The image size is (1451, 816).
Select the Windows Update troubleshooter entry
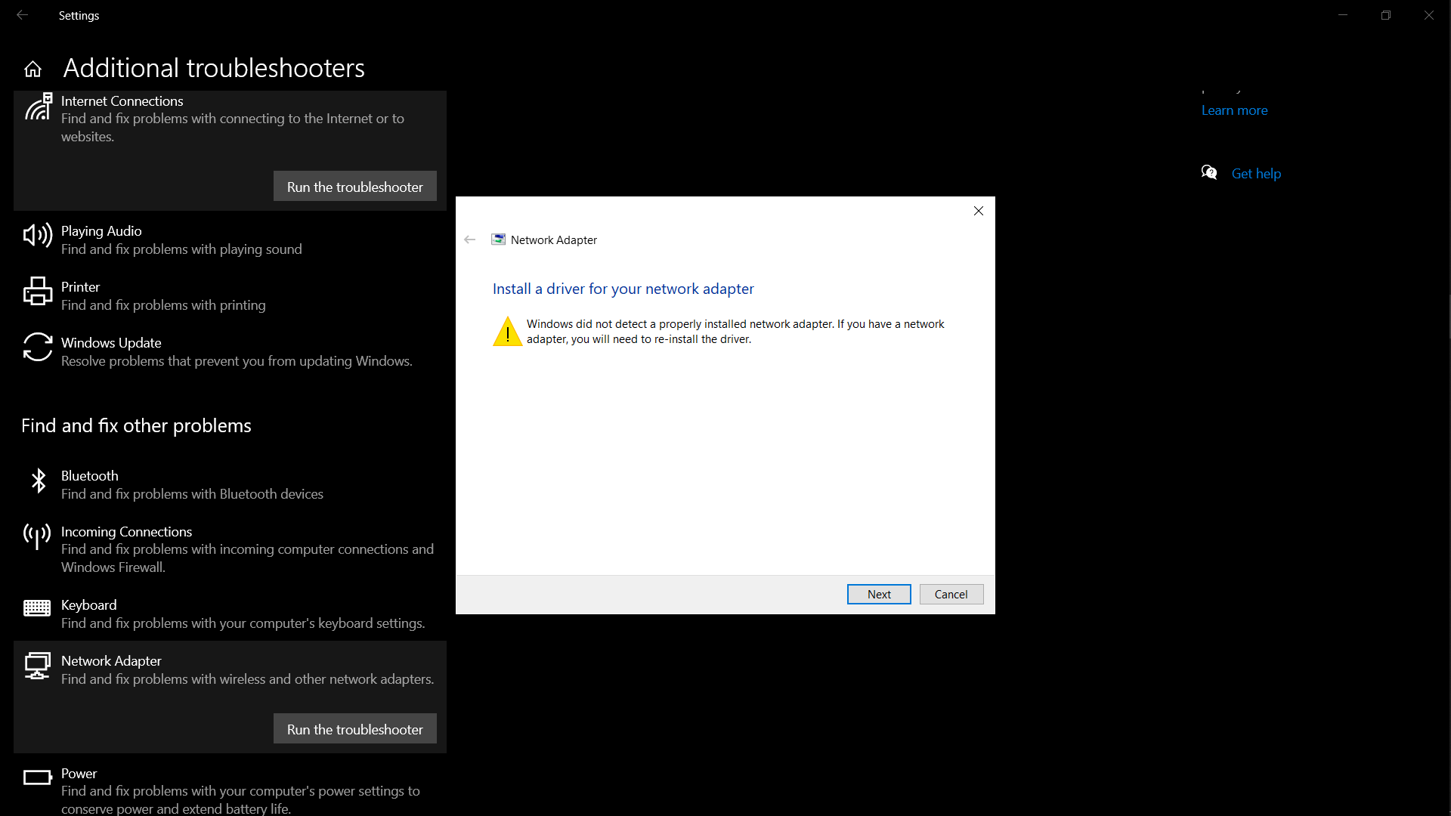230,351
